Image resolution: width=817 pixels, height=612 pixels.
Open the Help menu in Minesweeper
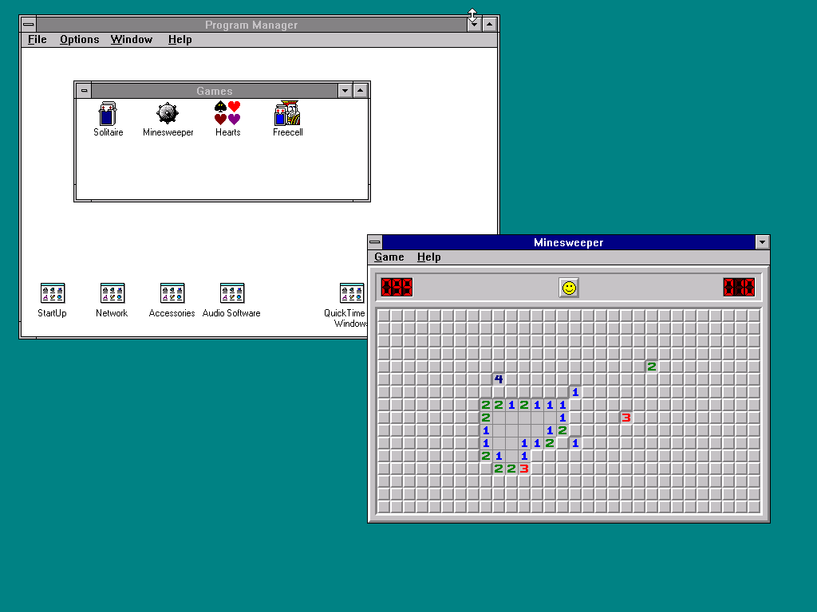[x=428, y=257]
